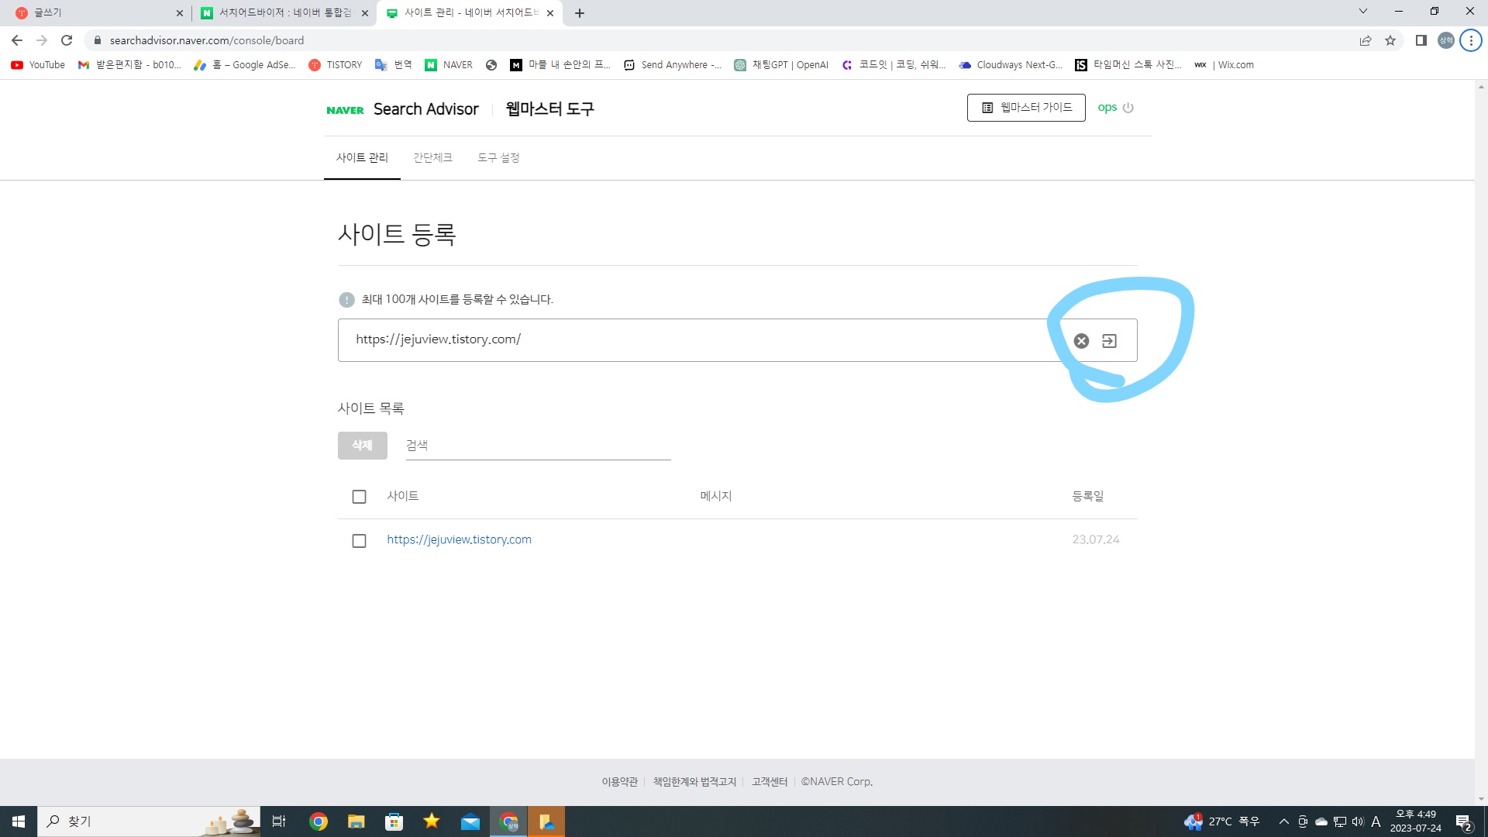Click the Chrome share page icon
Image resolution: width=1488 pixels, height=837 pixels.
1365,40
